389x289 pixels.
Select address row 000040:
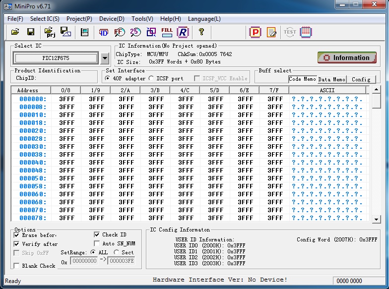pyautogui.click(x=33, y=163)
